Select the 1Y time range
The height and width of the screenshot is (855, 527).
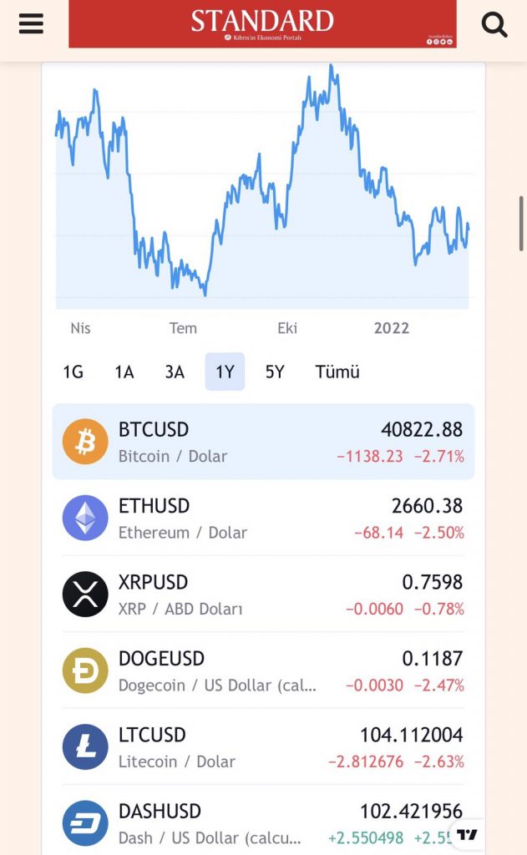[225, 372]
